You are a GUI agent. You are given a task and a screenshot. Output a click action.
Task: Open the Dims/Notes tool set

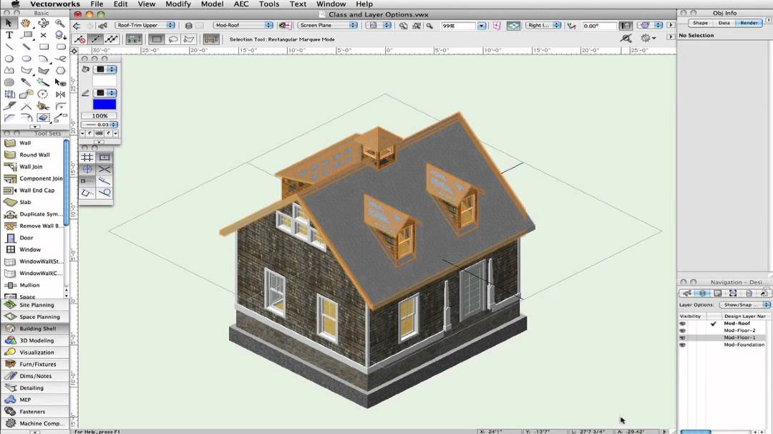tap(35, 376)
